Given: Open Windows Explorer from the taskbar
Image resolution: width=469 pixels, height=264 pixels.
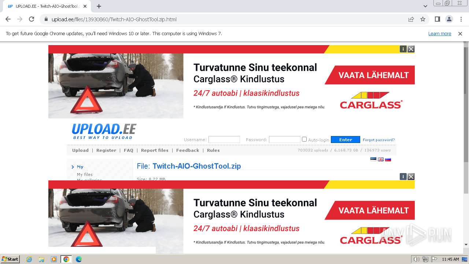Looking at the screenshot, I should point(41,259).
